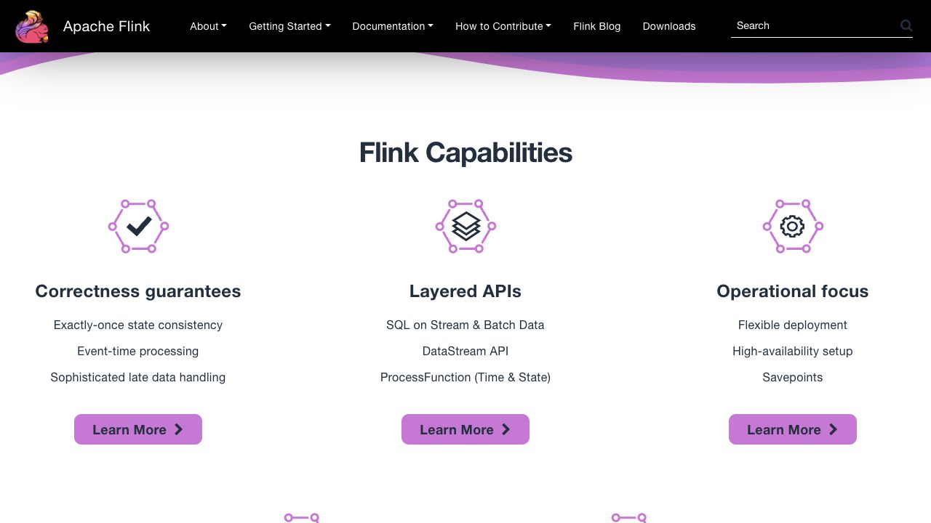Open the How to Contribute dropdown

503,26
